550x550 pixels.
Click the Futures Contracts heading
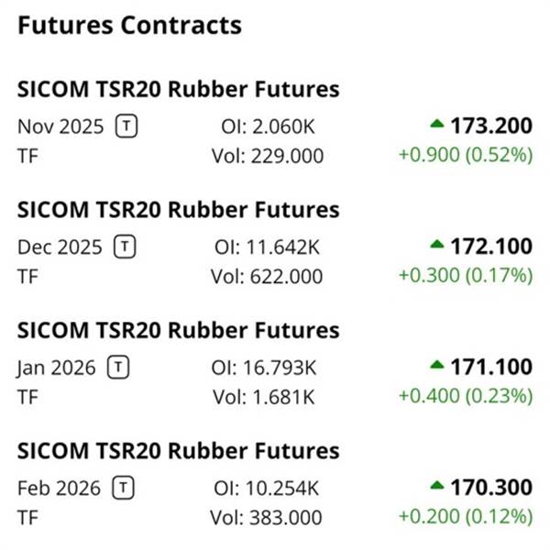(129, 25)
